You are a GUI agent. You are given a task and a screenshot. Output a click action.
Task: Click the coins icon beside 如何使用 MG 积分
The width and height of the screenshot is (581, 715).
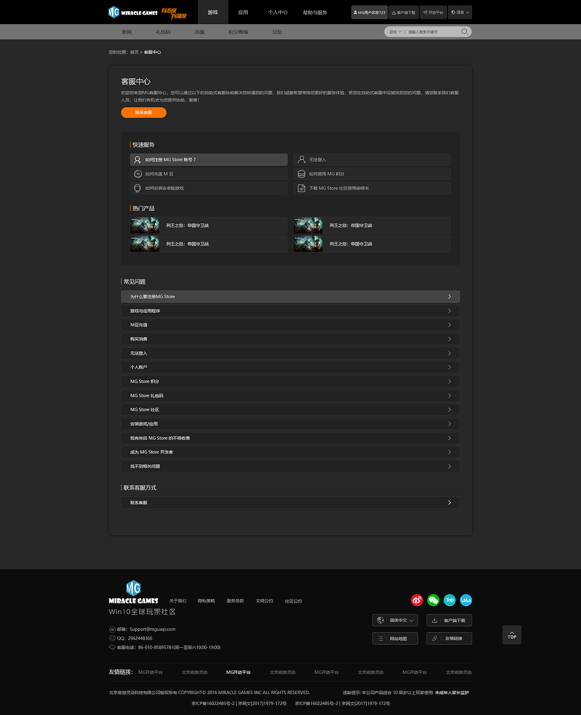point(301,174)
